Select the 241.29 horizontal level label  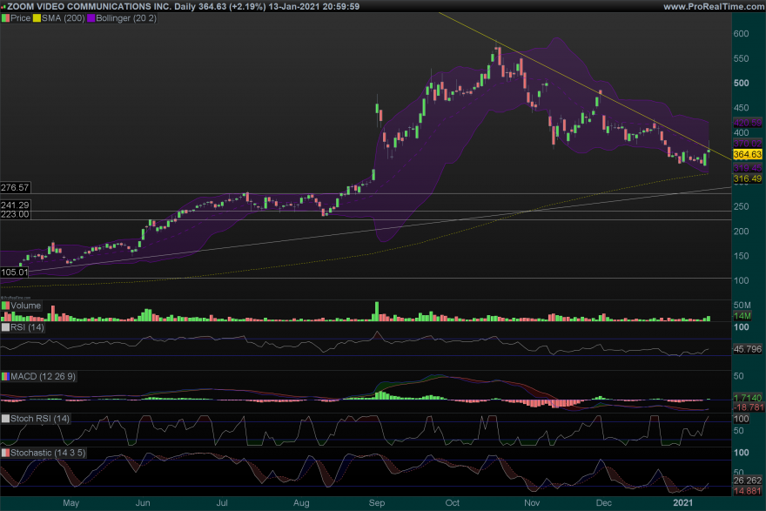tap(15, 205)
